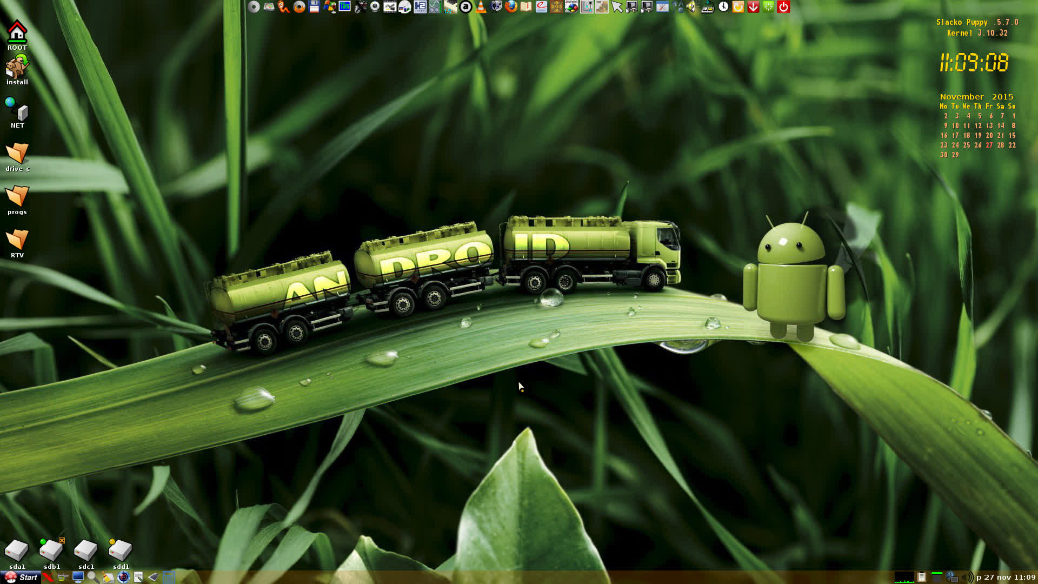Open the blue Tas application icon
Viewport: 1038px width, 584px height.
pyautogui.click(x=344, y=6)
